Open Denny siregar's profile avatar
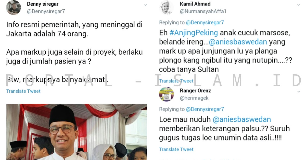The height and width of the screenshot is (160, 306). (x=14, y=7)
